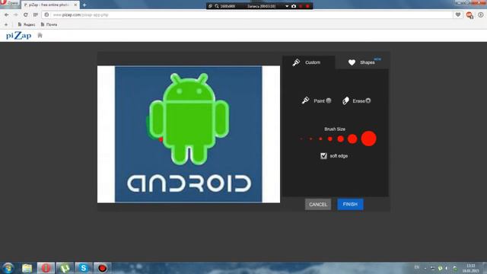Select the Erase radio button

pos(368,100)
